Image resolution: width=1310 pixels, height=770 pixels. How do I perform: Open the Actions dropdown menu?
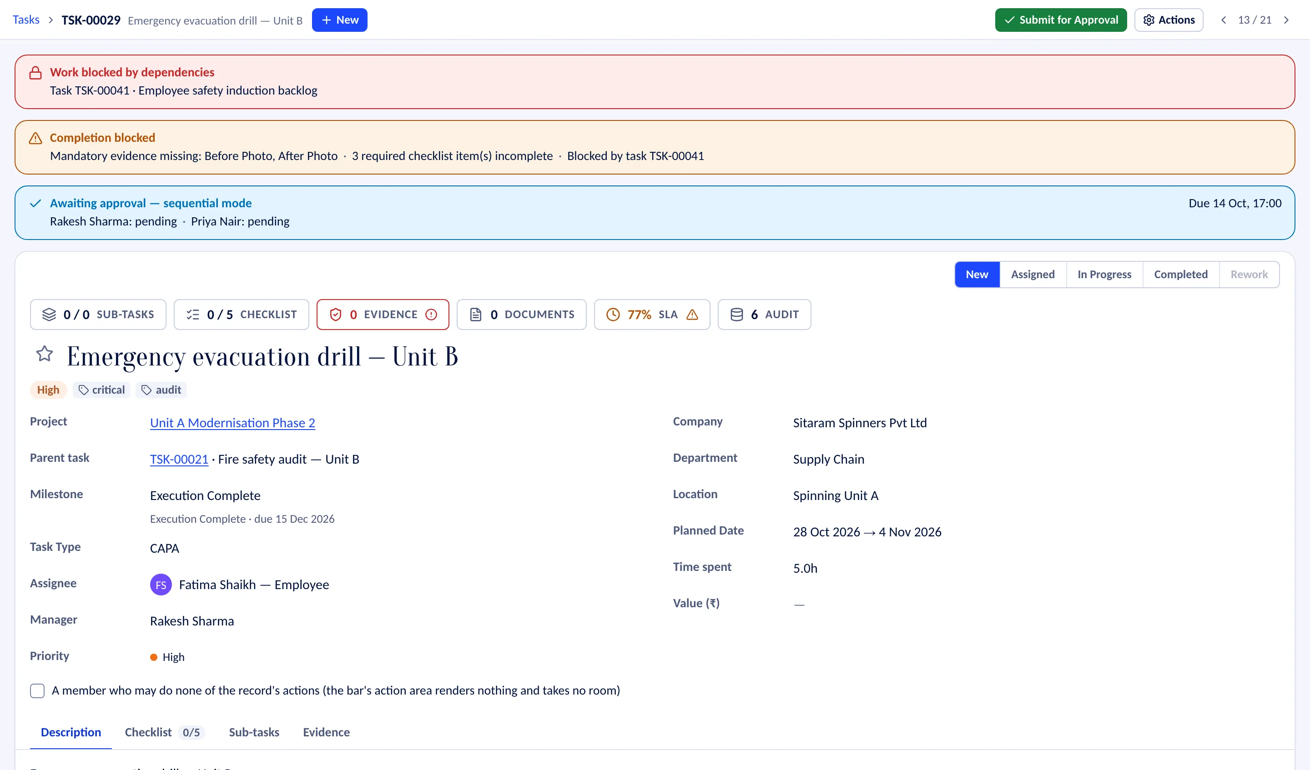coord(1169,20)
